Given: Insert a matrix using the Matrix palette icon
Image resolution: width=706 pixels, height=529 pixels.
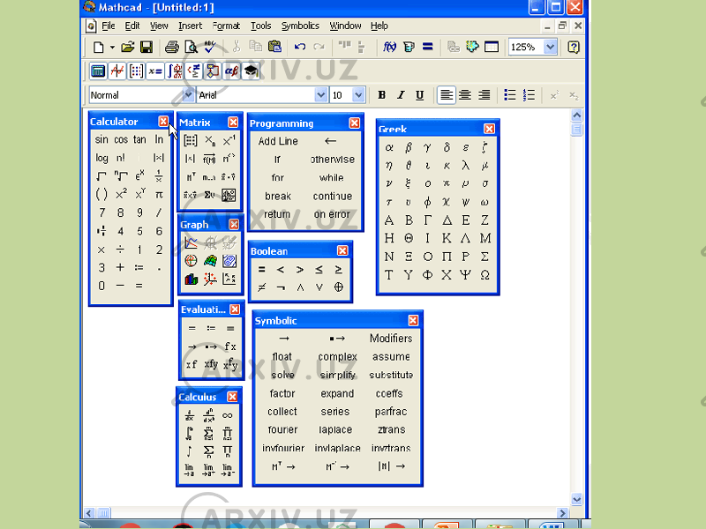Looking at the screenshot, I should 191,141.
